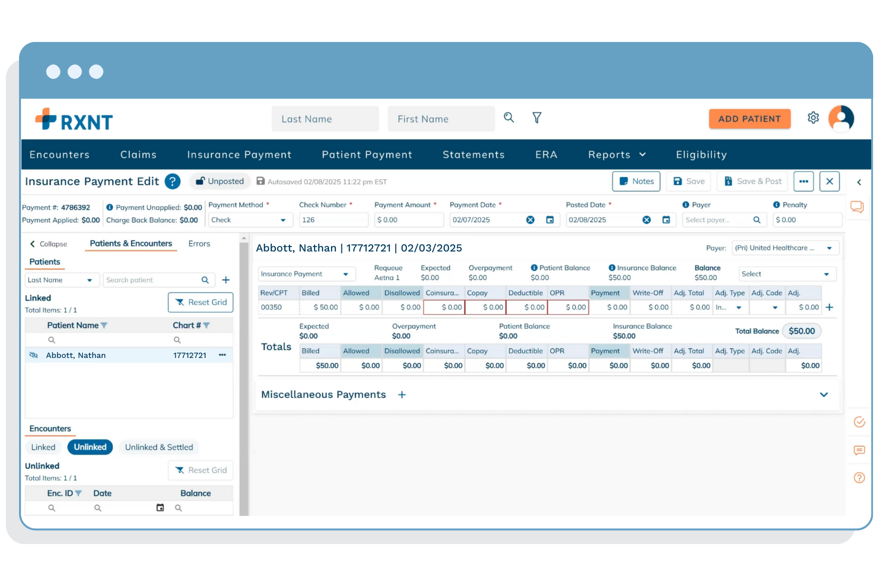Expand the Reports menu
Screen dimensions: 879x586
coord(617,155)
